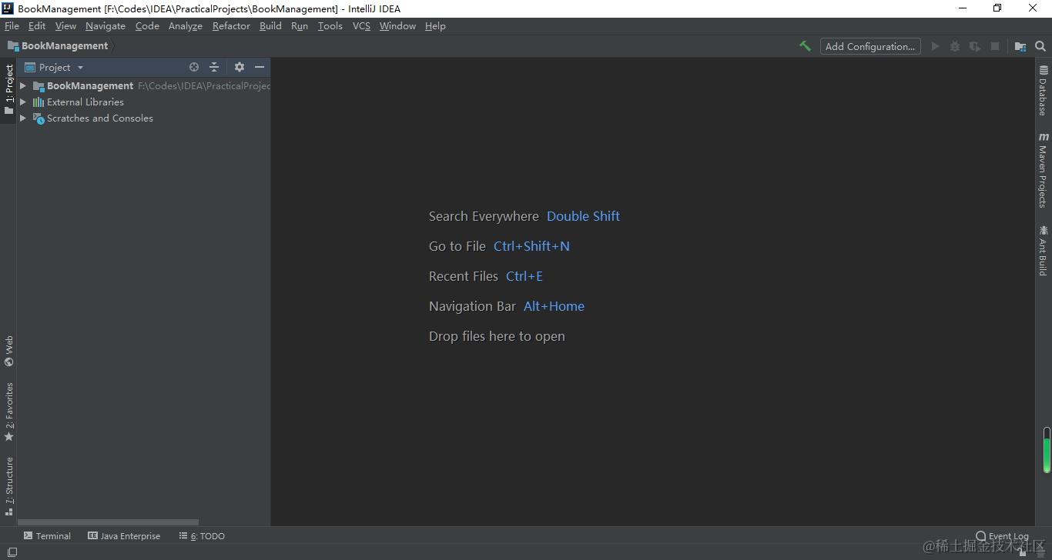Hide the Project panel with minus icon
1052x560 pixels.
tap(260, 67)
